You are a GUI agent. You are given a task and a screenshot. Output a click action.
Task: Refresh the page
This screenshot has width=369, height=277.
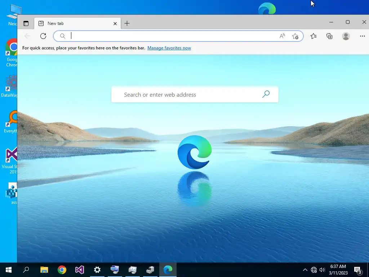point(43,36)
